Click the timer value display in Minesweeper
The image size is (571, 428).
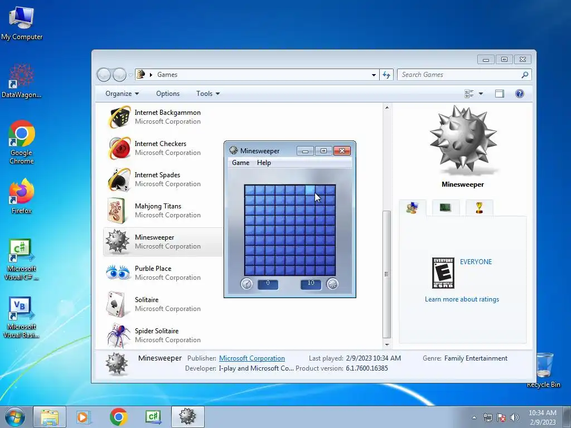pyautogui.click(x=268, y=284)
